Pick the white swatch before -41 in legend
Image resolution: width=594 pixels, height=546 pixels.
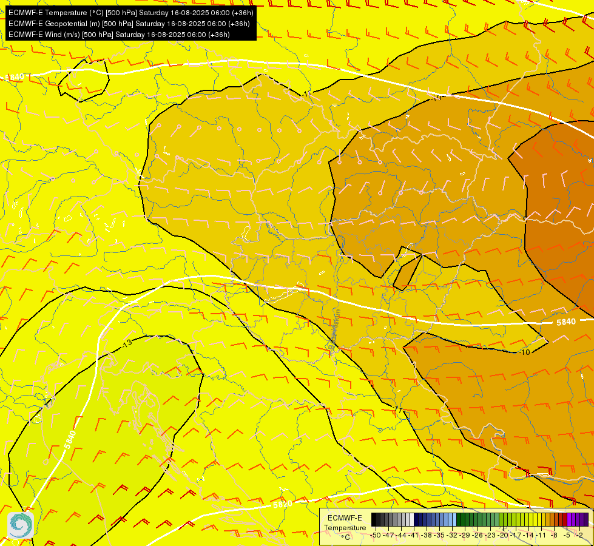click(x=412, y=519)
